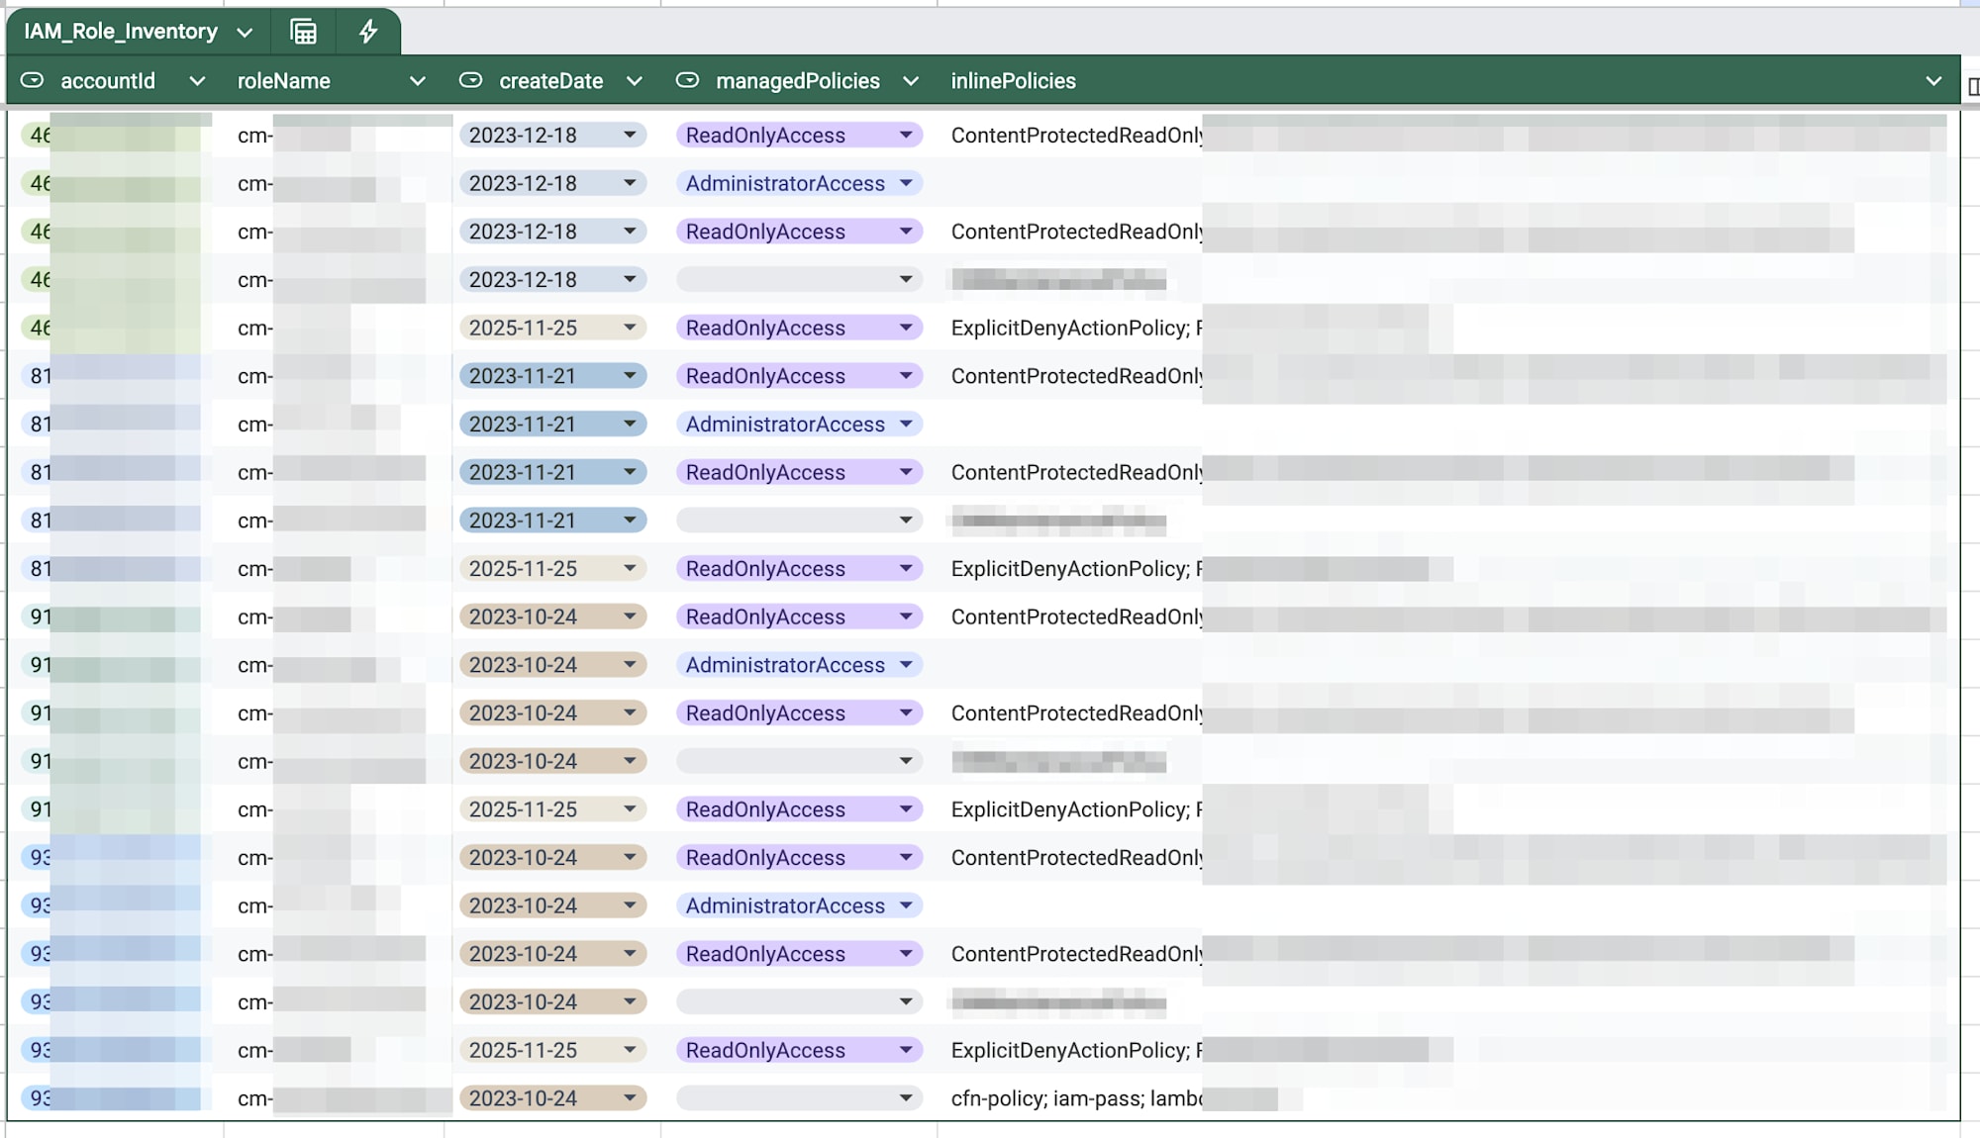The height and width of the screenshot is (1138, 1980).
Task: Click the lightning bolt actions icon
Action: tap(368, 32)
